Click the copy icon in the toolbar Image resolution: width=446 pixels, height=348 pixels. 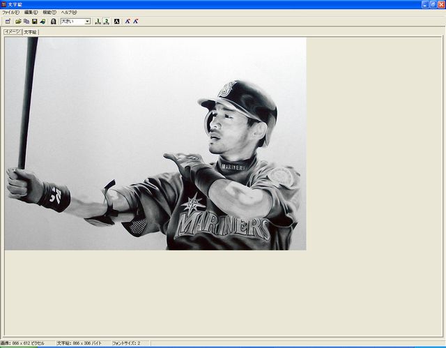pos(26,22)
